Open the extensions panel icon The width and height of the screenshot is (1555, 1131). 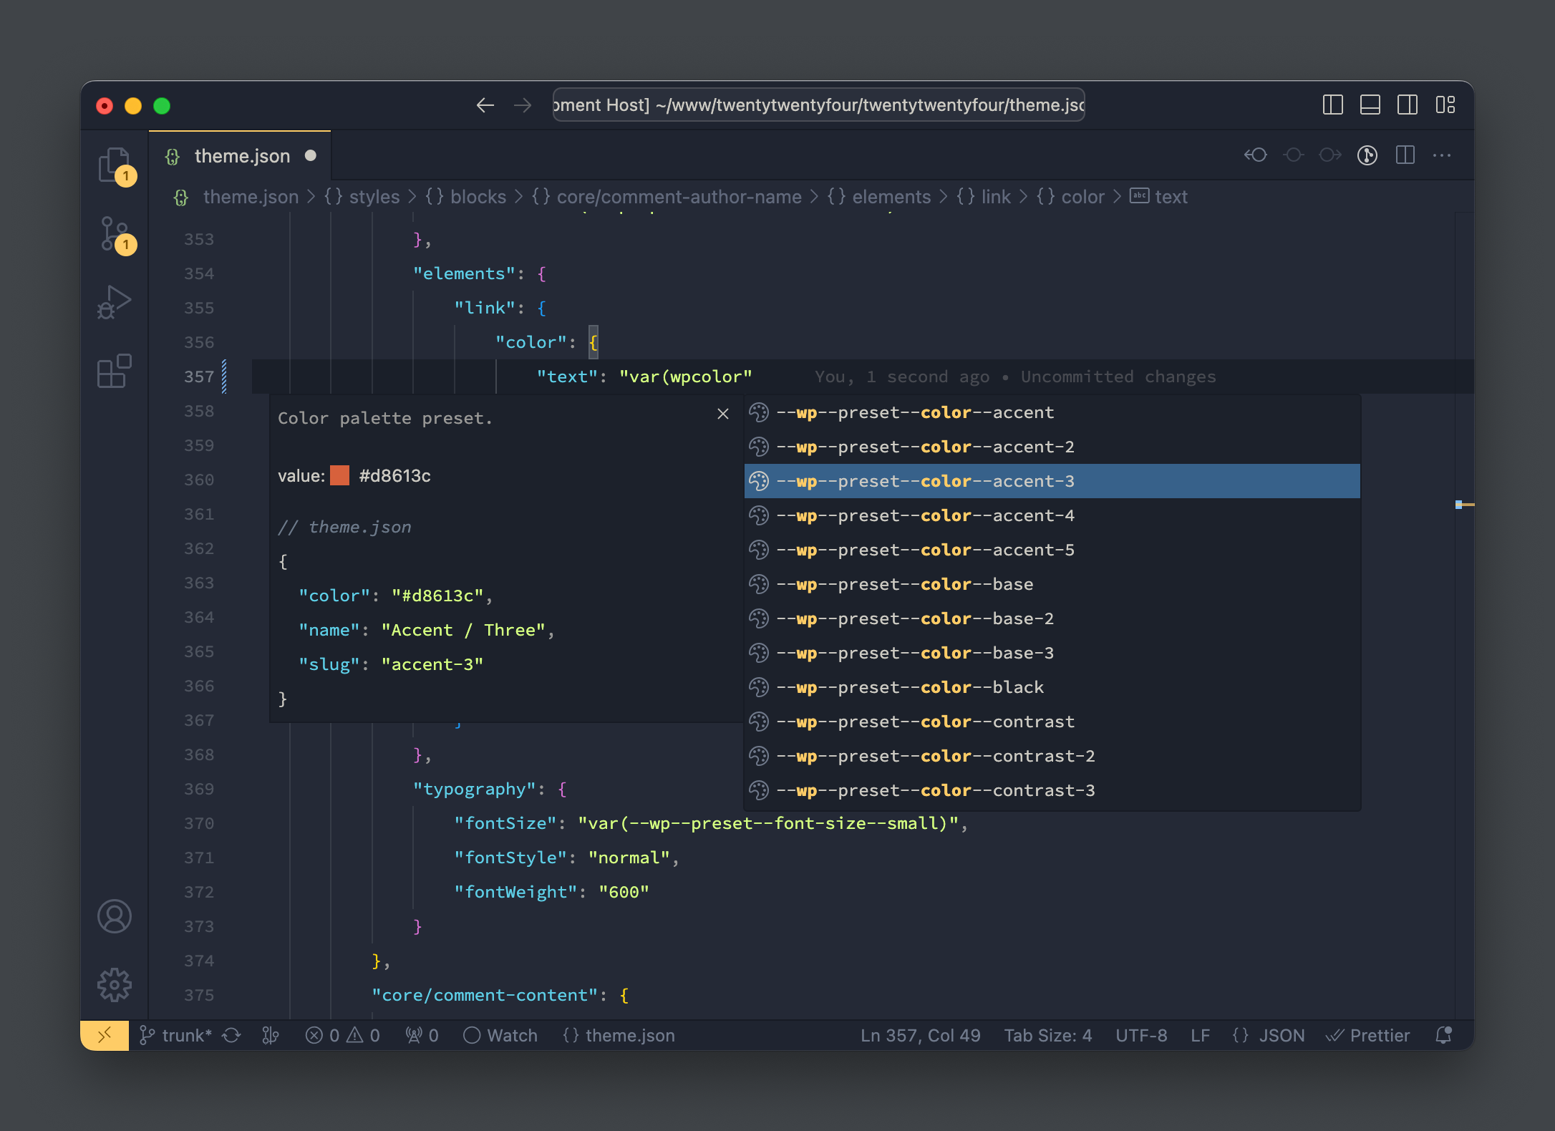(x=115, y=371)
